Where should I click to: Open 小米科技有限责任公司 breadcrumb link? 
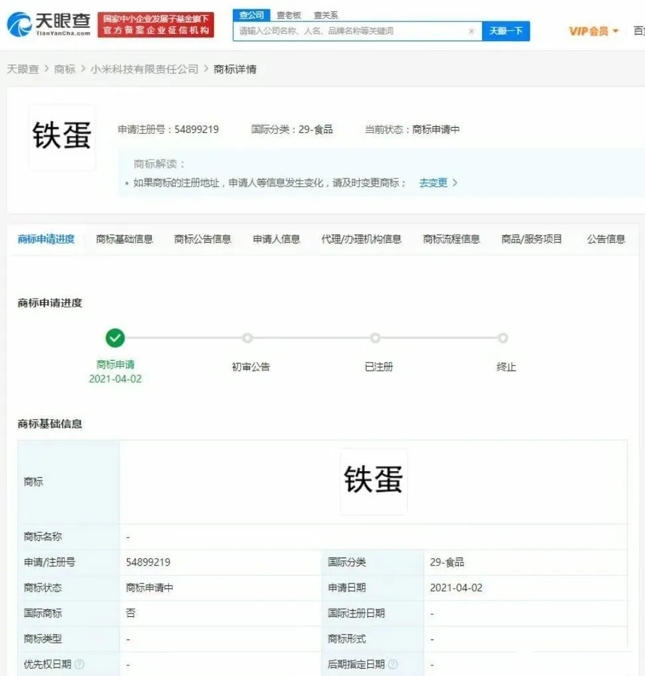pyautogui.click(x=144, y=69)
